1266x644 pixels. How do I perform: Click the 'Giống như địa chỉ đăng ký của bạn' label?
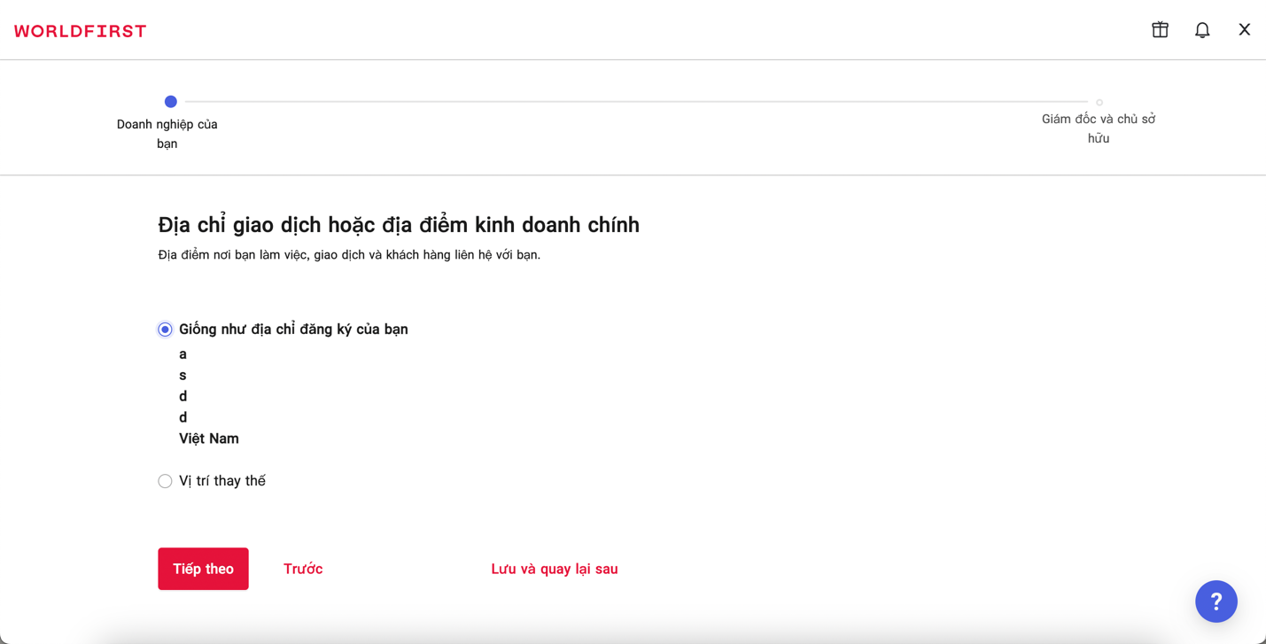tap(293, 330)
